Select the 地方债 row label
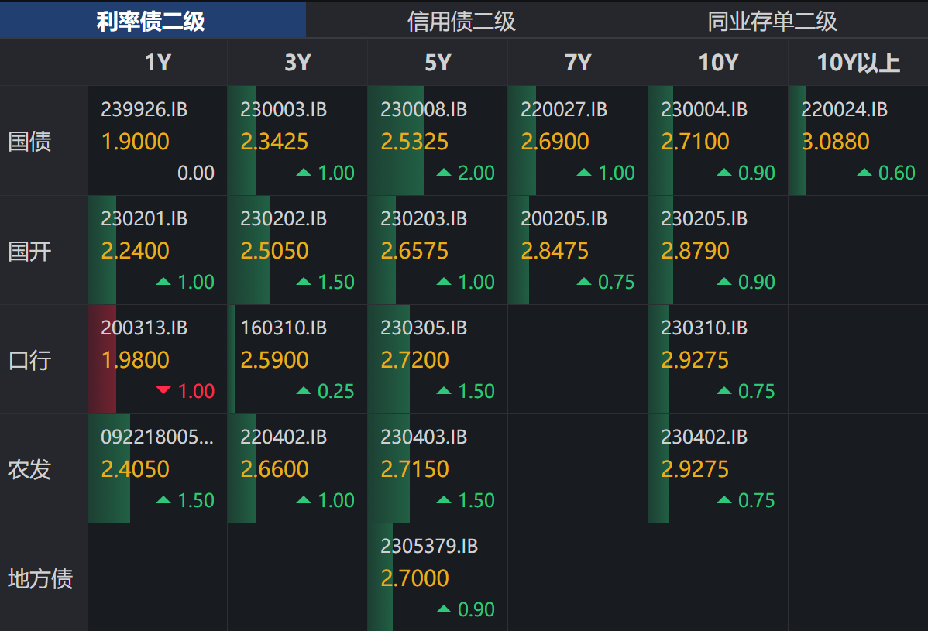The height and width of the screenshot is (631, 928). (x=40, y=578)
